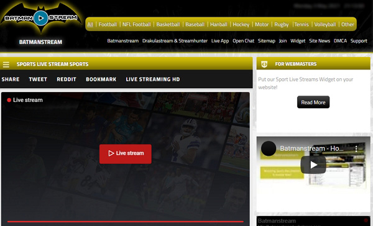Select the Basketball category

[x=168, y=24]
